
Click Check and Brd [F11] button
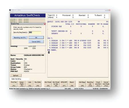(98, 84)
